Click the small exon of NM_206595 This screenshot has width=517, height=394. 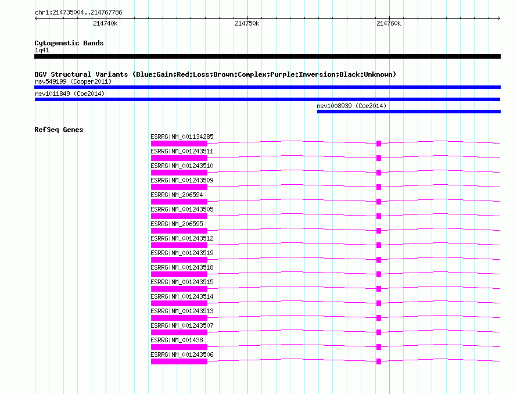point(379,231)
